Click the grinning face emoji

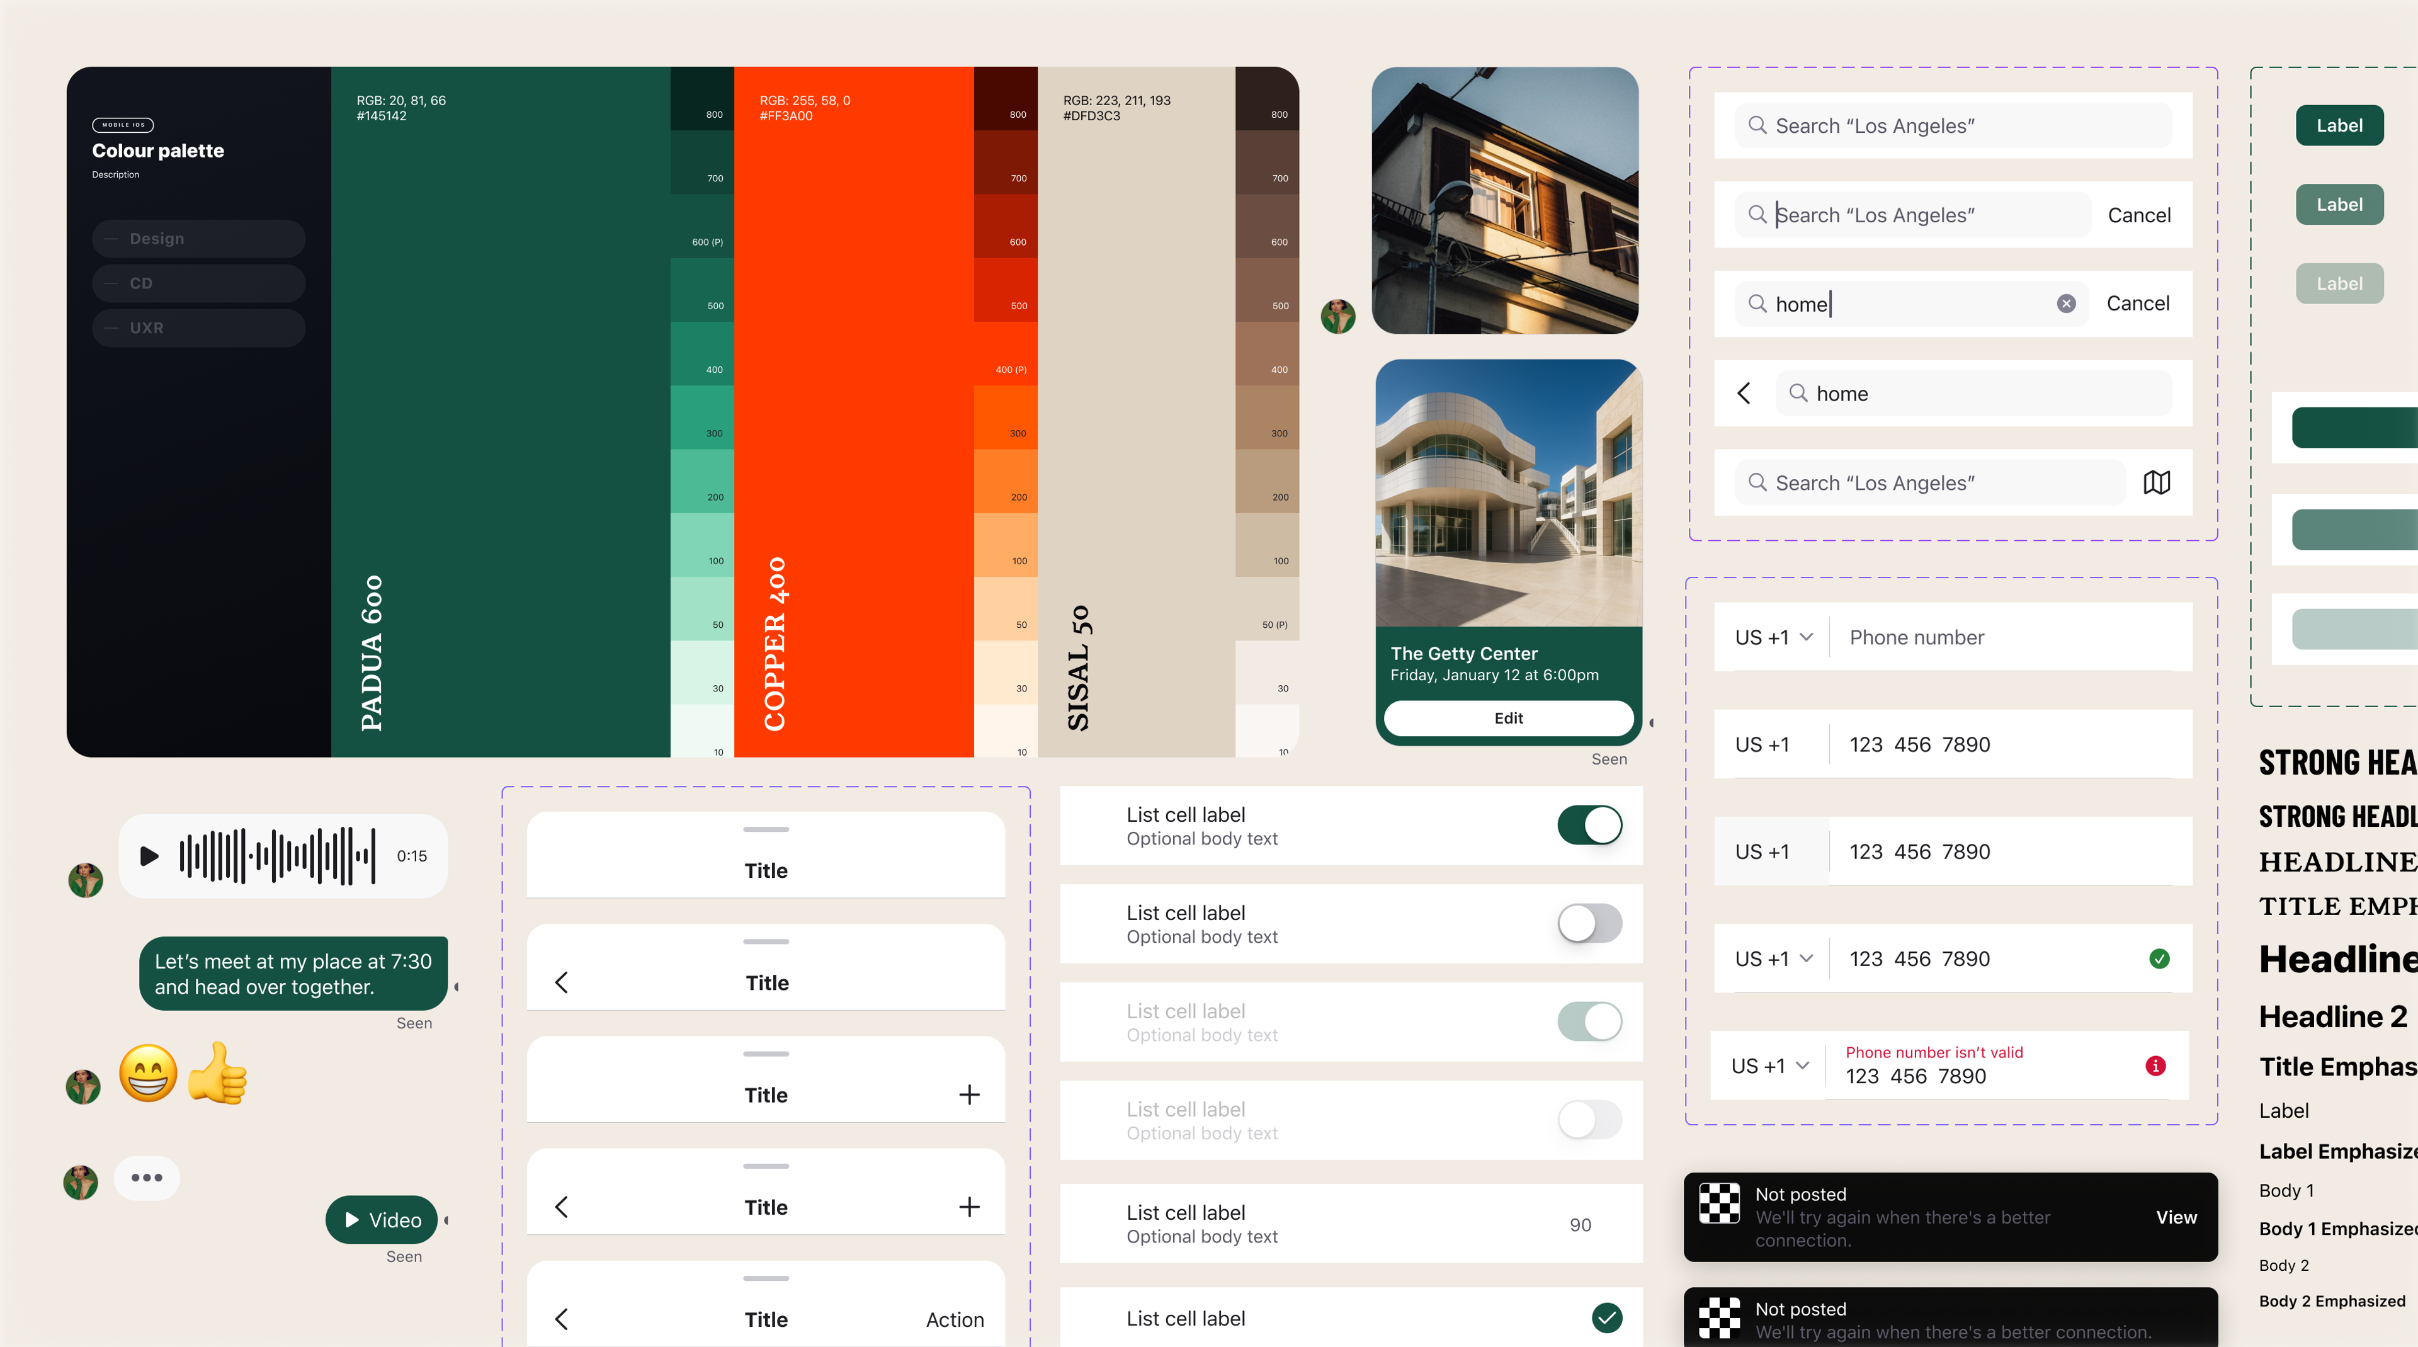tap(149, 1072)
